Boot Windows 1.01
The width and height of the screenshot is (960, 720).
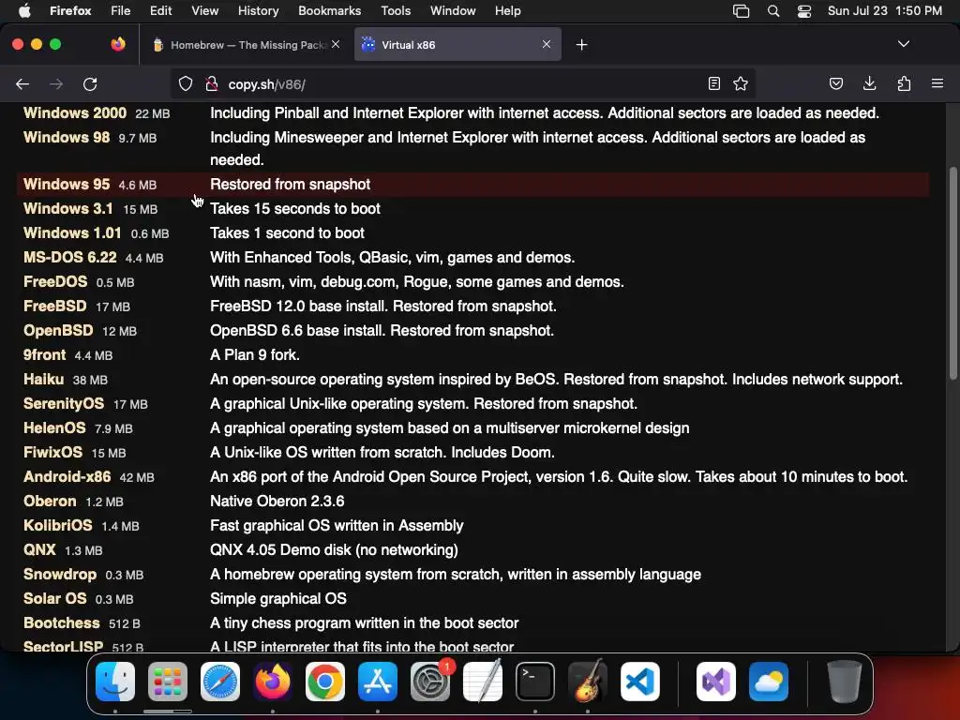[72, 233]
